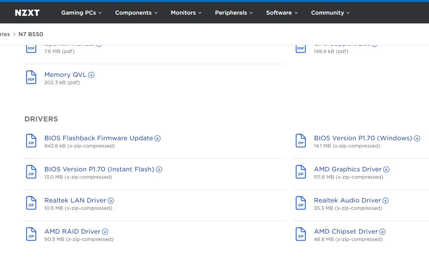Viewport: 429px width, 259px height.
Task: Click download arrow beside Realtek LAN Driver
Action: tap(111, 200)
